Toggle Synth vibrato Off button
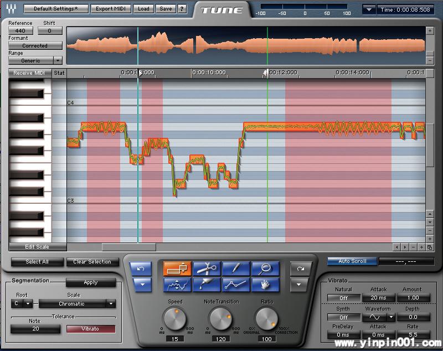 (x=343, y=317)
